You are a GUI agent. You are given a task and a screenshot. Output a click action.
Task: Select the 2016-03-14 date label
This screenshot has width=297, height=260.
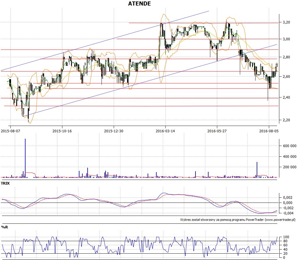(x=165, y=131)
